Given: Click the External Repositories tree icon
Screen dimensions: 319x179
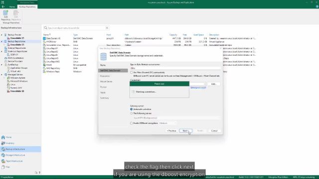Looking at the screenshot, I should click(5, 48).
